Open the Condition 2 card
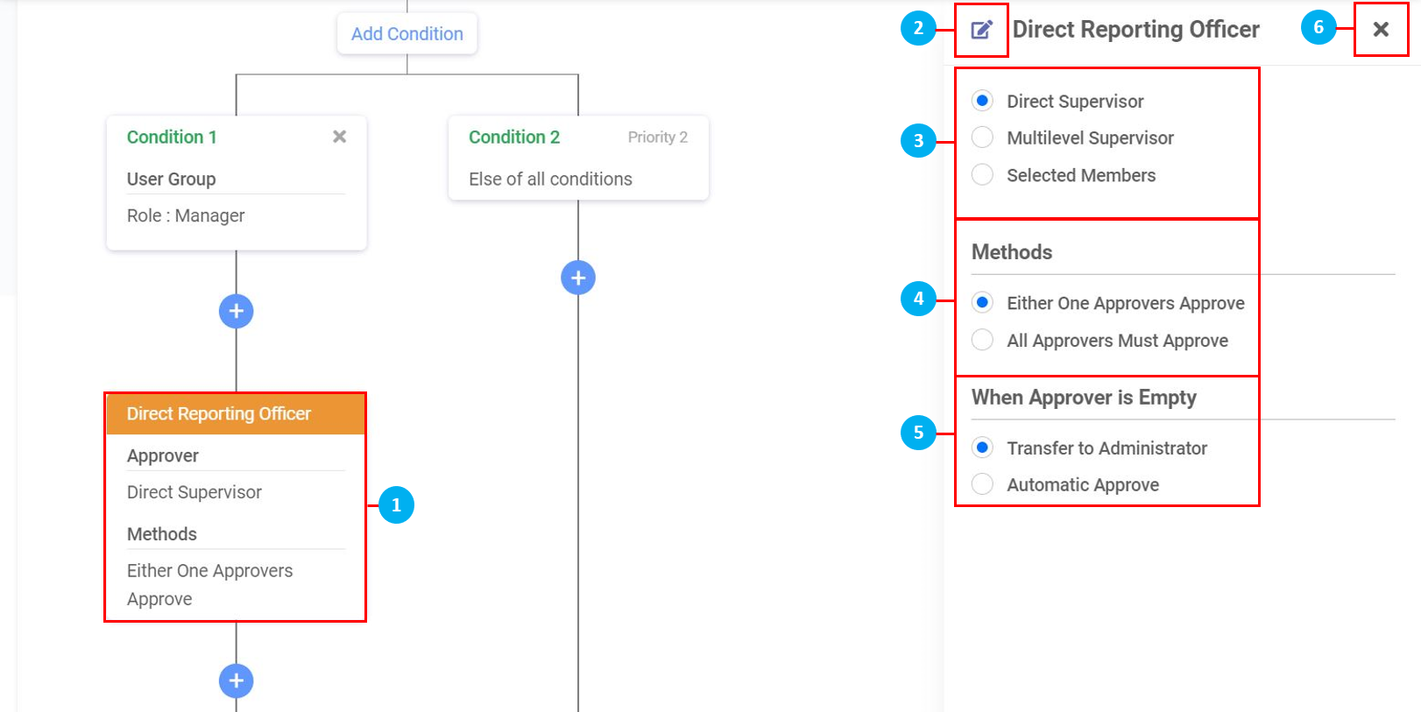 coord(514,137)
